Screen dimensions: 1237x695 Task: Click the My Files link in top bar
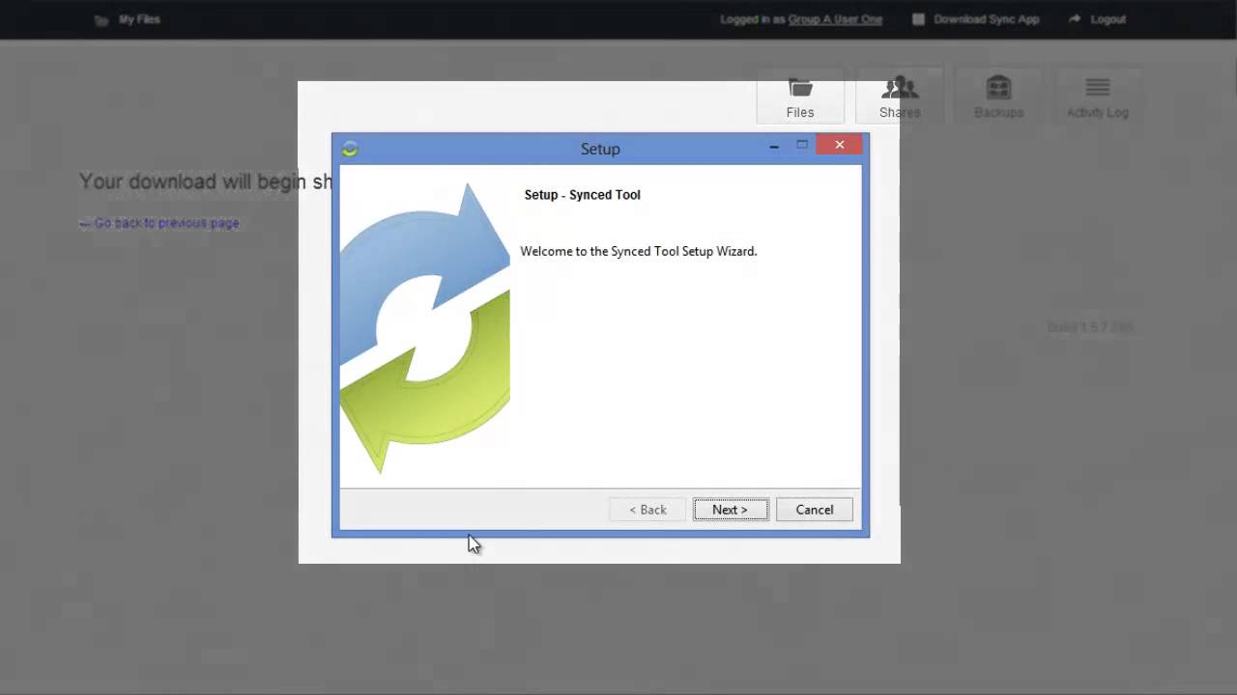[139, 19]
